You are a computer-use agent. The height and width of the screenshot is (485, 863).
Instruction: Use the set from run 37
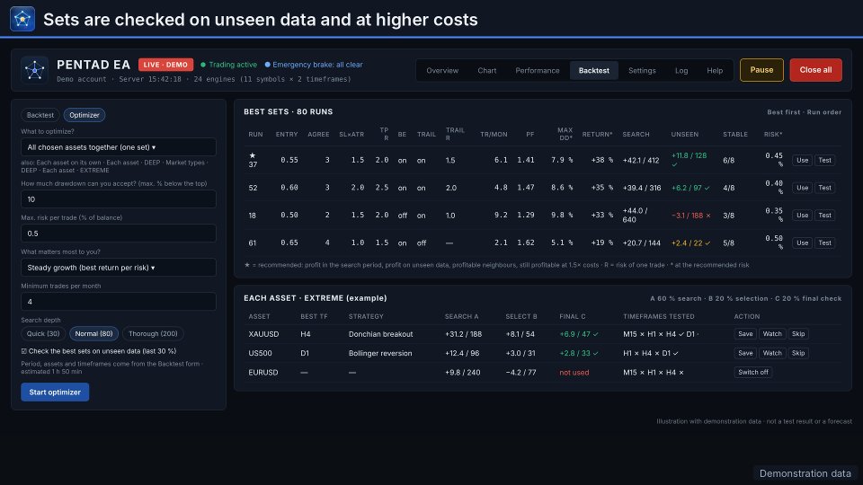click(802, 160)
